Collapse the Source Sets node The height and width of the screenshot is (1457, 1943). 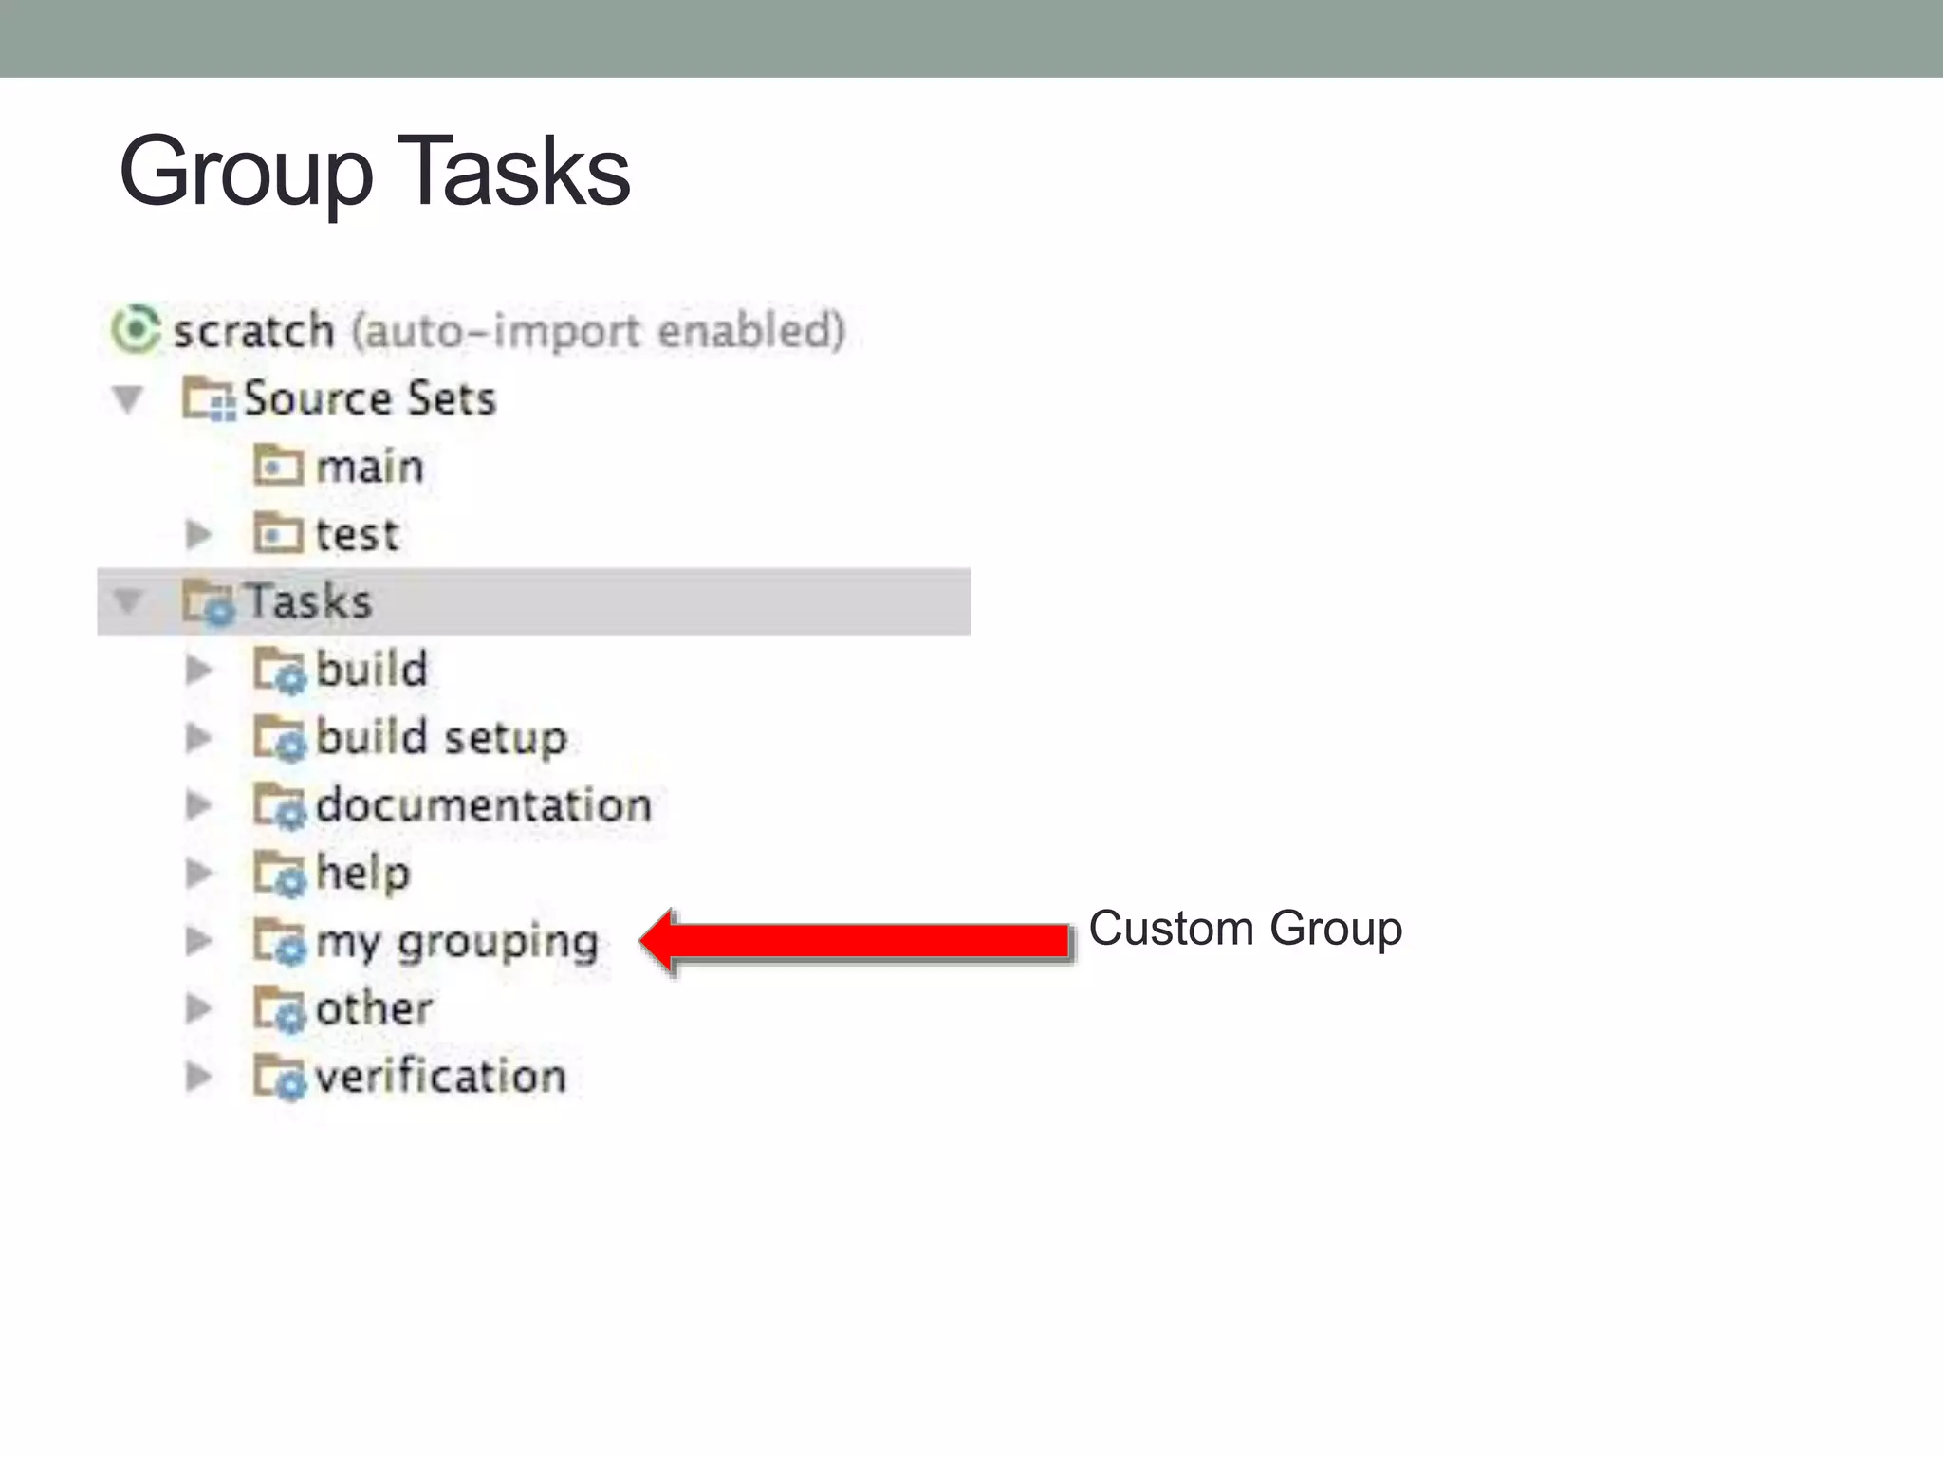pos(128,399)
